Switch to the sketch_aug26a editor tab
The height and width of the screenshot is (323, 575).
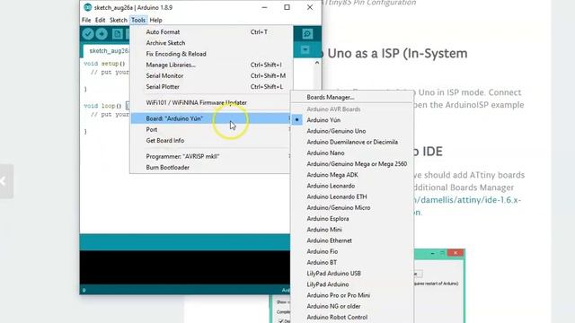pyautogui.click(x=107, y=51)
